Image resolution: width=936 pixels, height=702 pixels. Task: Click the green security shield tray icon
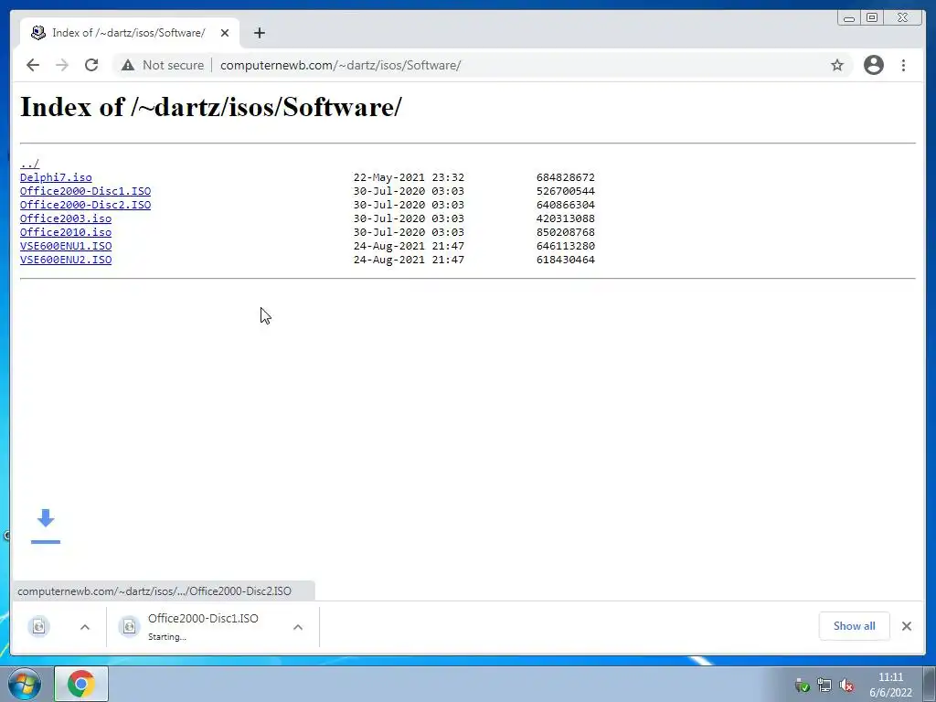coord(803,686)
